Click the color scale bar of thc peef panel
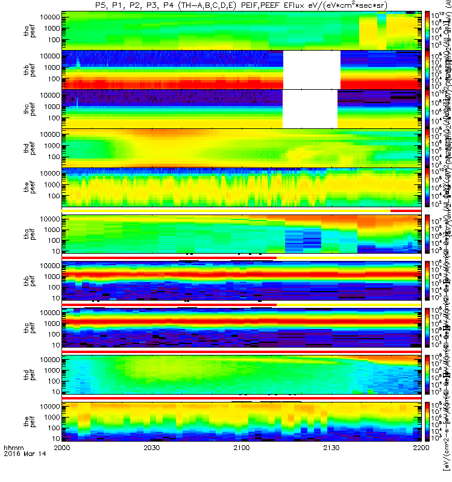452x482 pixels. 427,109
